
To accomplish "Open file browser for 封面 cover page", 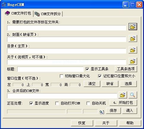I will 133,38.
